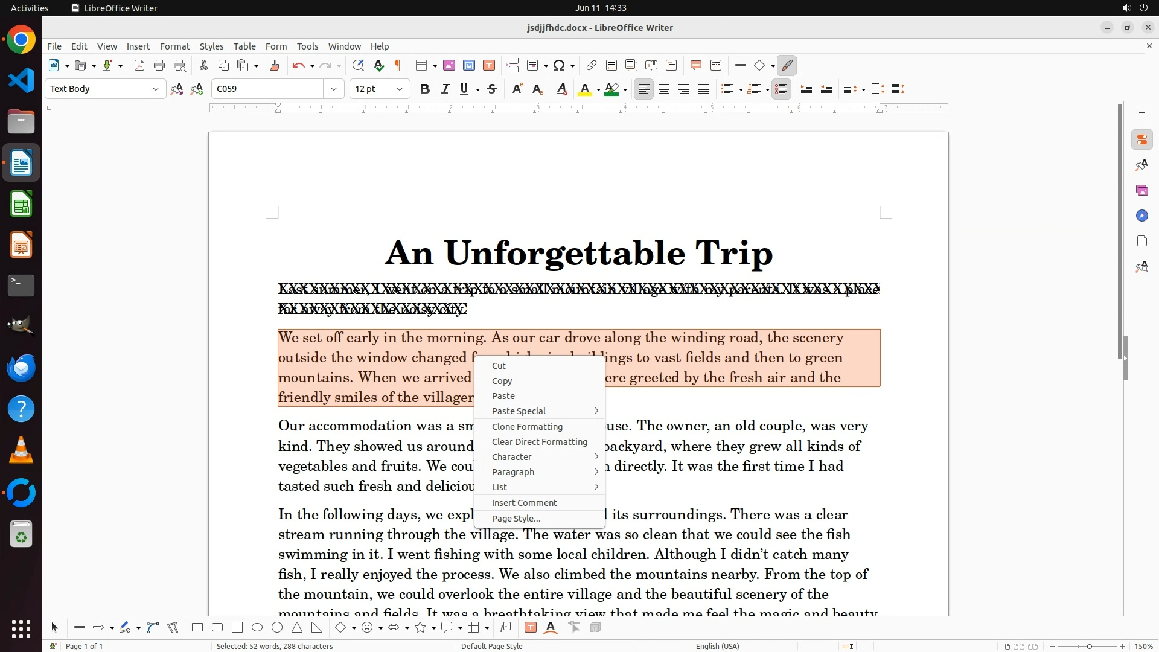This screenshot has width=1159, height=652.
Task: Click the Clone Formatting paintbrush icon
Action: pos(275,66)
